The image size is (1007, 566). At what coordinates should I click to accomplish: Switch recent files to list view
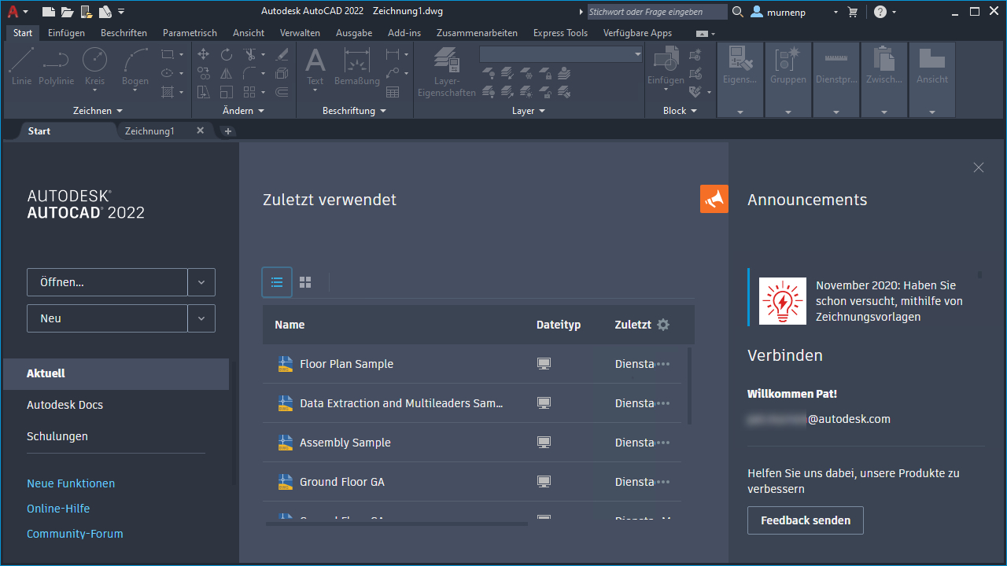click(x=277, y=282)
